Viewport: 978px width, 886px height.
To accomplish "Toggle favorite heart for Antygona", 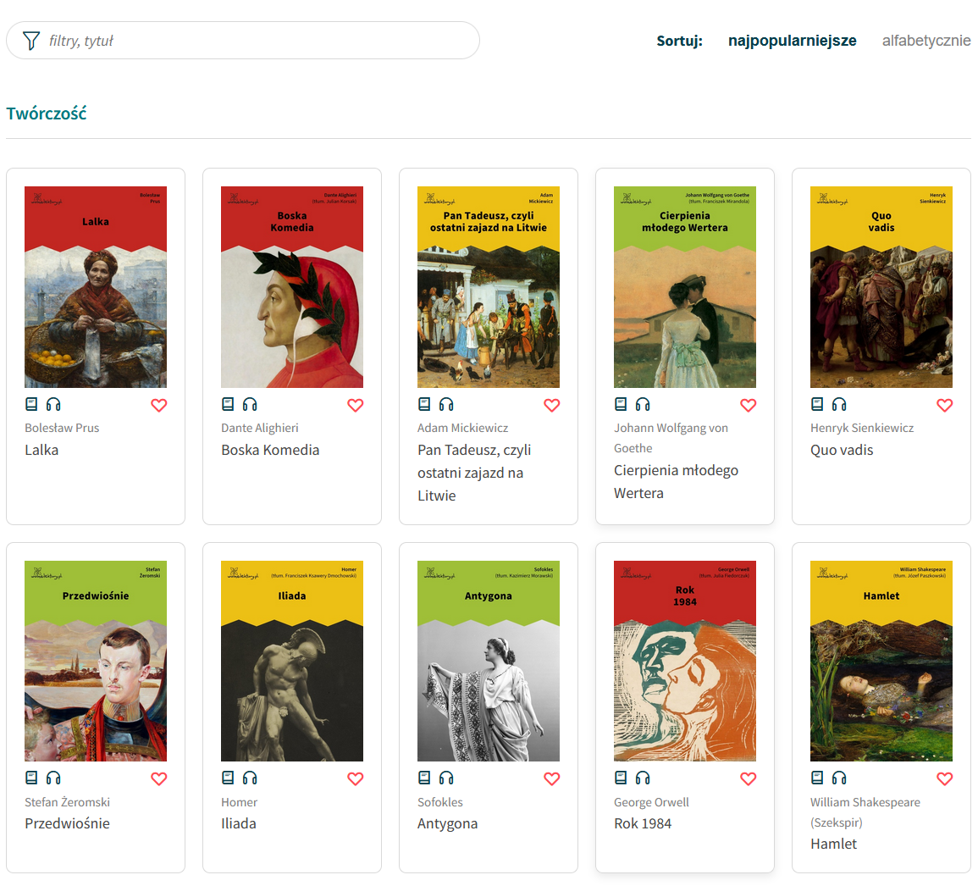I will pos(552,778).
